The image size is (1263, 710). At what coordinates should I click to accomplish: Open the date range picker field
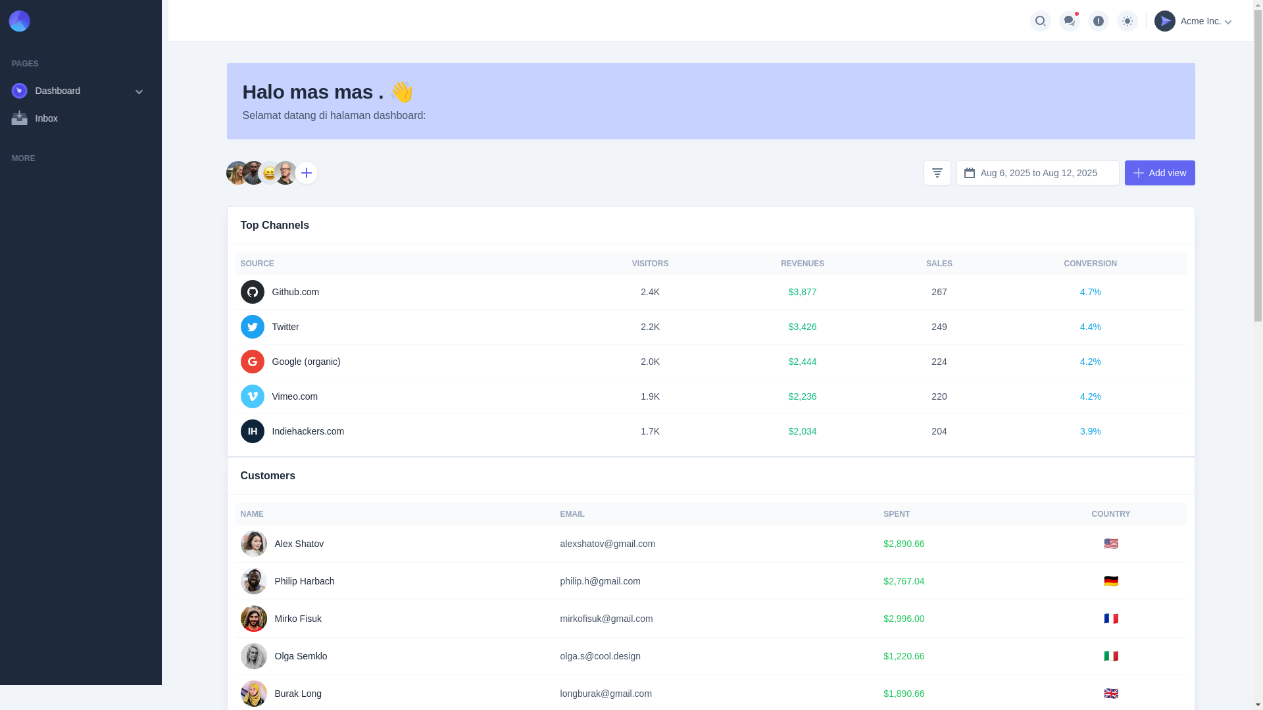tap(1037, 173)
